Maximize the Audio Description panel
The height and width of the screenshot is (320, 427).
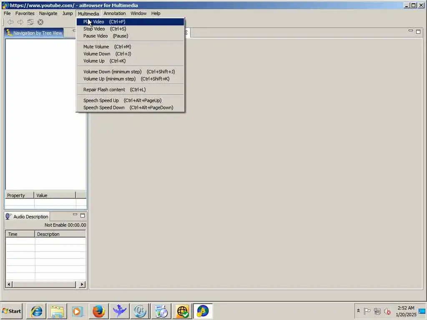pyautogui.click(x=83, y=215)
